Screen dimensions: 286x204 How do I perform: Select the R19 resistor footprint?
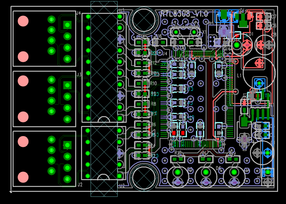pos(233,159)
